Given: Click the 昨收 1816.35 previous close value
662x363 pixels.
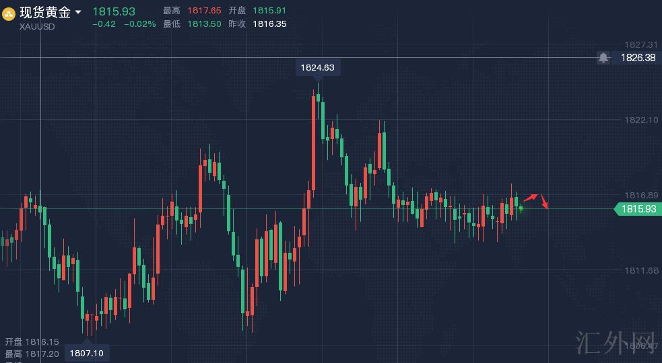Looking at the screenshot, I should coord(269,24).
